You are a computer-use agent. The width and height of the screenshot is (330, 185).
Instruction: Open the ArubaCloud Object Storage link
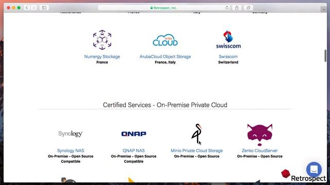pyautogui.click(x=165, y=57)
